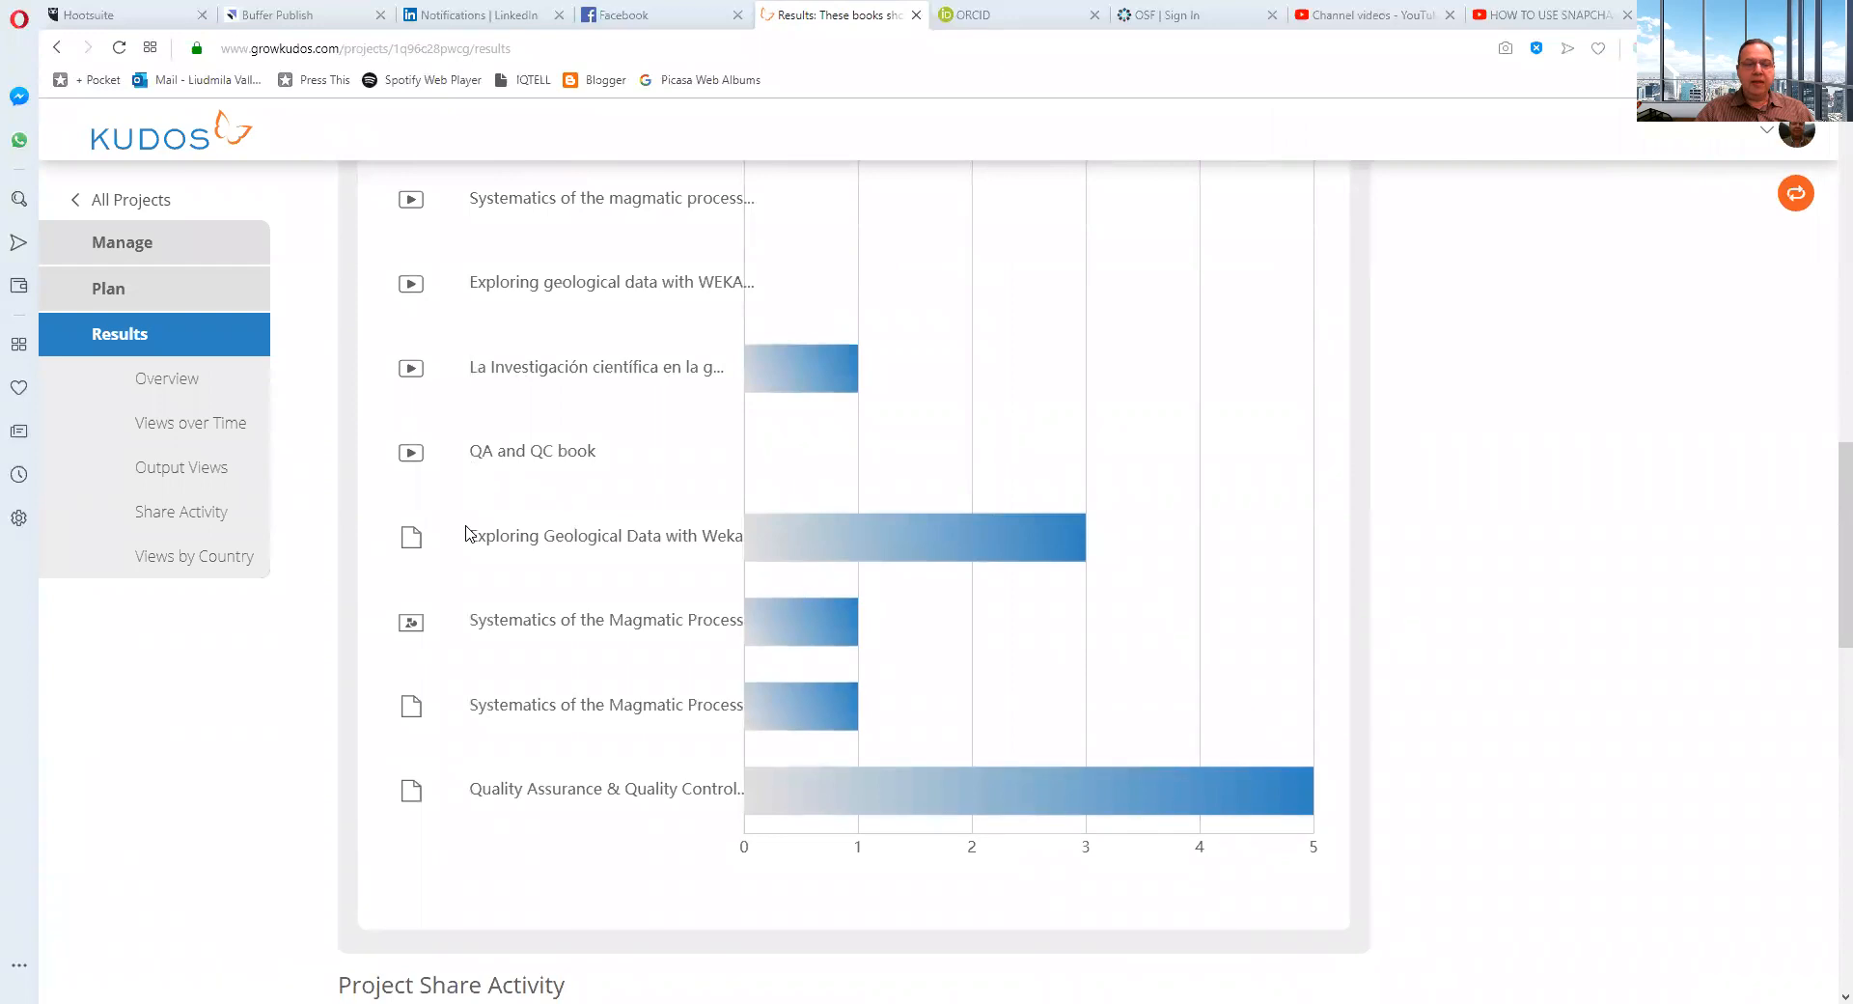
Task: Open the Pocket bookmark
Action: 87,80
